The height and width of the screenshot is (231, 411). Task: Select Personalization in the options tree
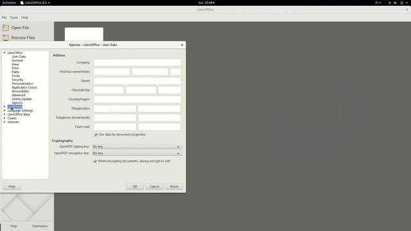coord(22,83)
